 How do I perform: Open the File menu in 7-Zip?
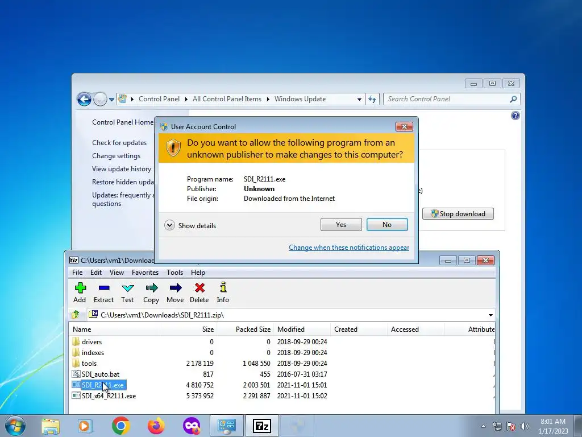pyautogui.click(x=77, y=273)
